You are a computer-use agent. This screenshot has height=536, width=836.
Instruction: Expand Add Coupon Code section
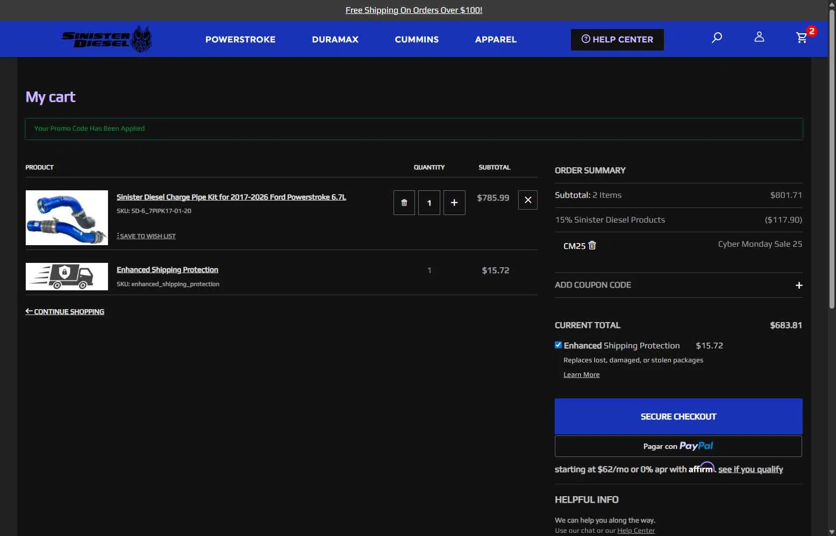(x=678, y=285)
